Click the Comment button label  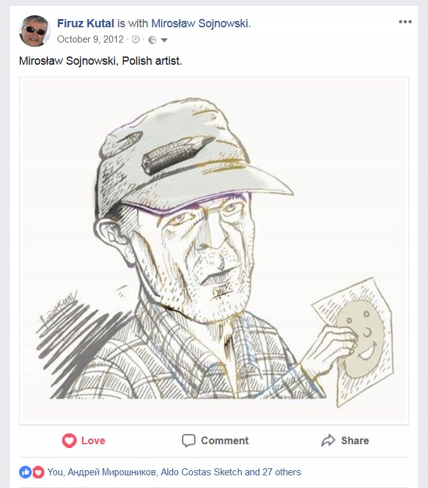pyautogui.click(x=224, y=440)
